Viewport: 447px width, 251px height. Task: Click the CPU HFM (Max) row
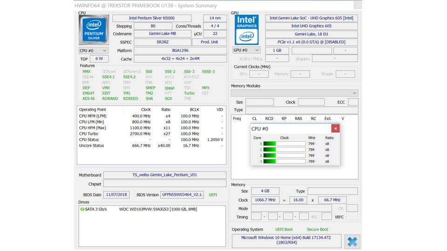(x=151, y=128)
